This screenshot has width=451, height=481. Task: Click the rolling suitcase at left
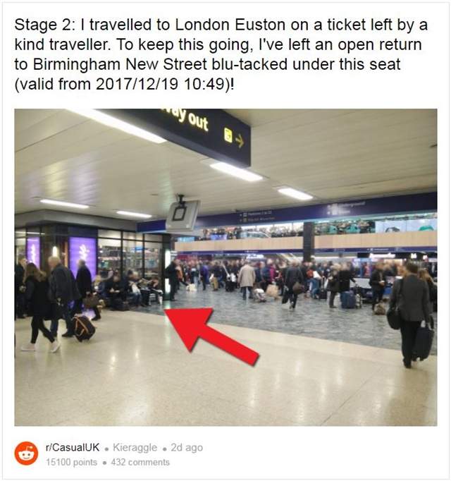[x=83, y=328]
